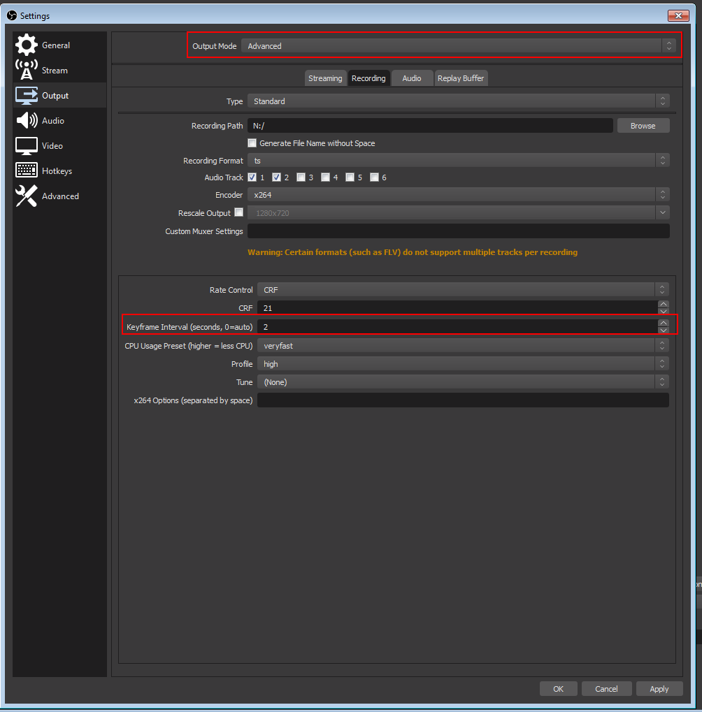Viewport: 702px width, 712px height.
Task: Enable Audio Track 6 checkbox
Action: click(374, 177)
